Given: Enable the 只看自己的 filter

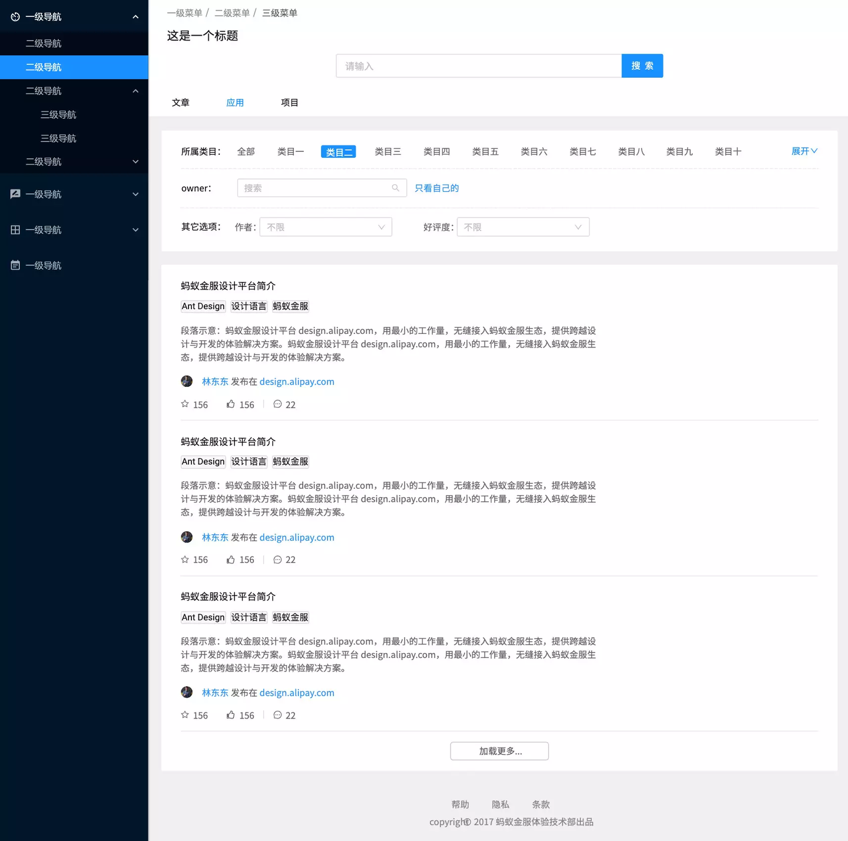Looking at the screenshot, I should [436, 188].
